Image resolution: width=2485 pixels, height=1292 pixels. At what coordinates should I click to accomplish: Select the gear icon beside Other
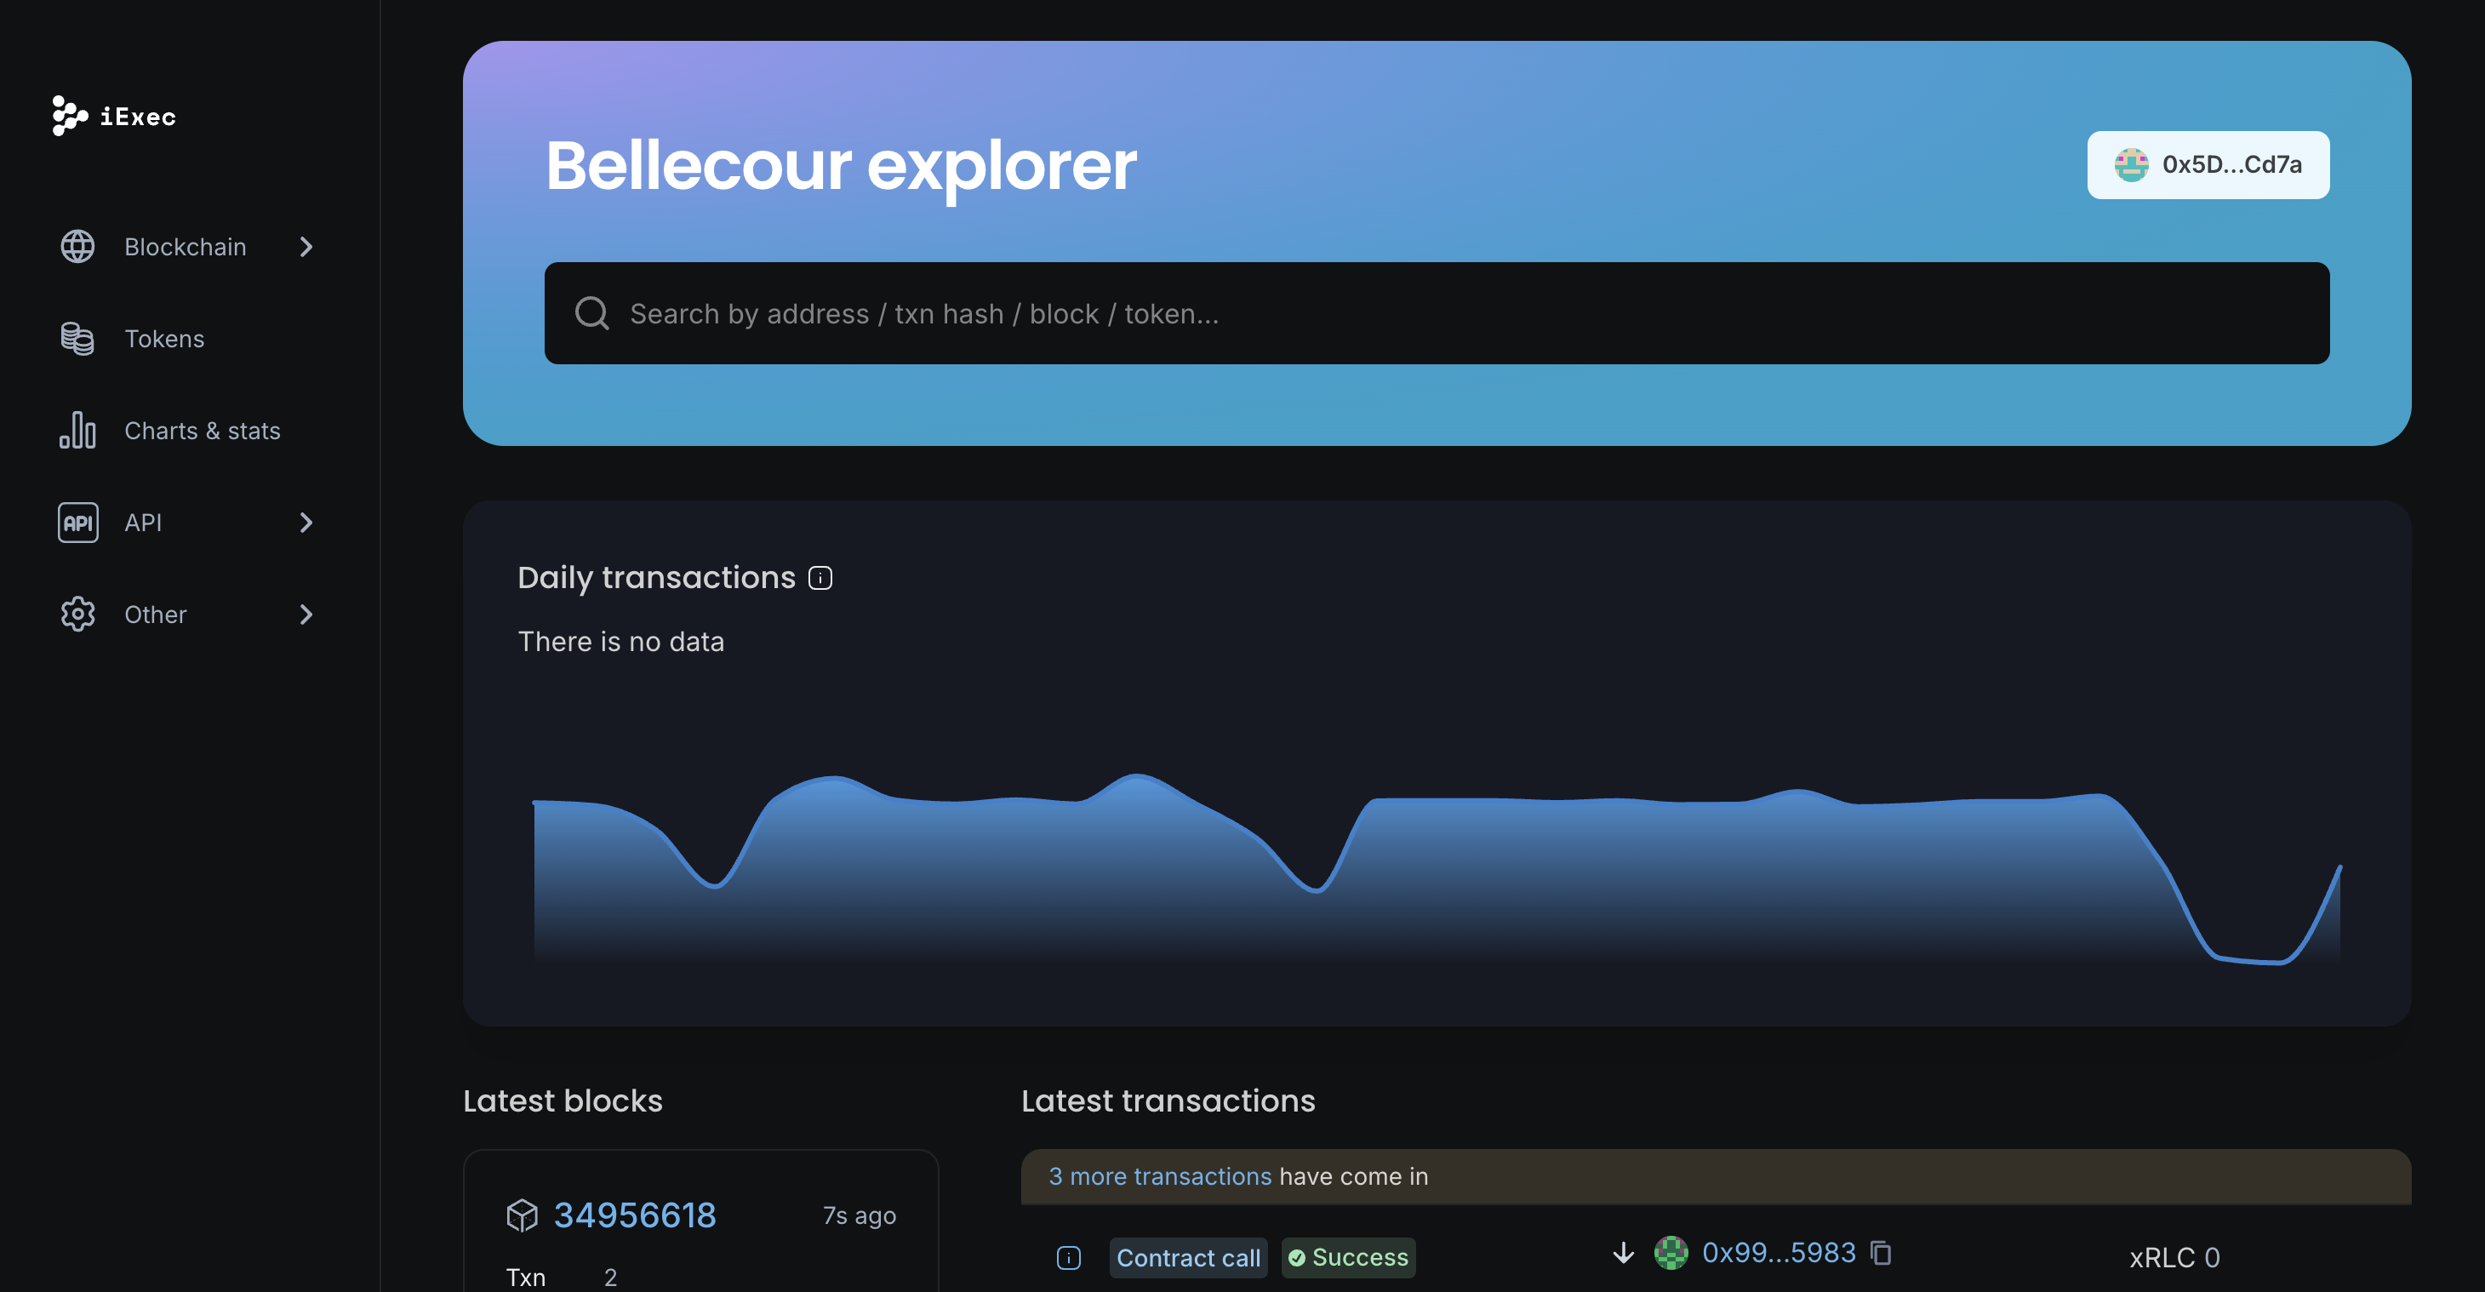coord(77,614)
